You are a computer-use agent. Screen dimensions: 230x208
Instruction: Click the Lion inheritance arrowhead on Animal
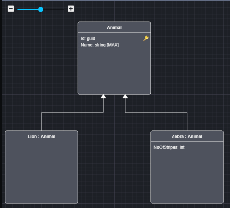[103, 96]
